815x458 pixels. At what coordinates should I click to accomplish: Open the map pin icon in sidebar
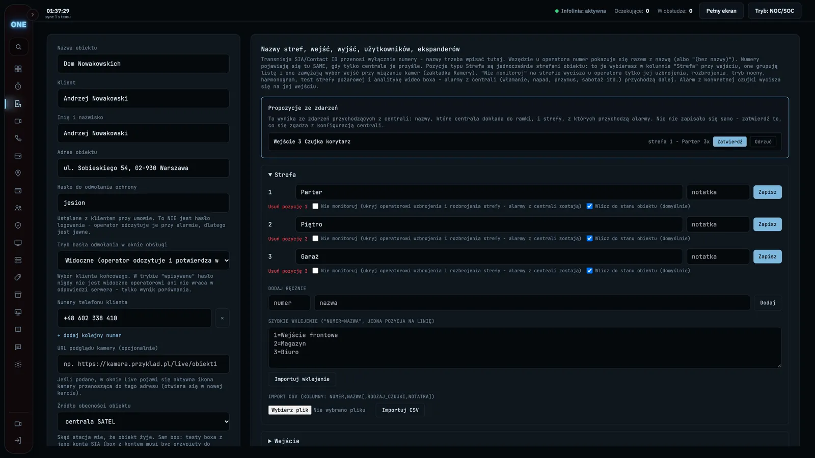[x=18, y=173]
